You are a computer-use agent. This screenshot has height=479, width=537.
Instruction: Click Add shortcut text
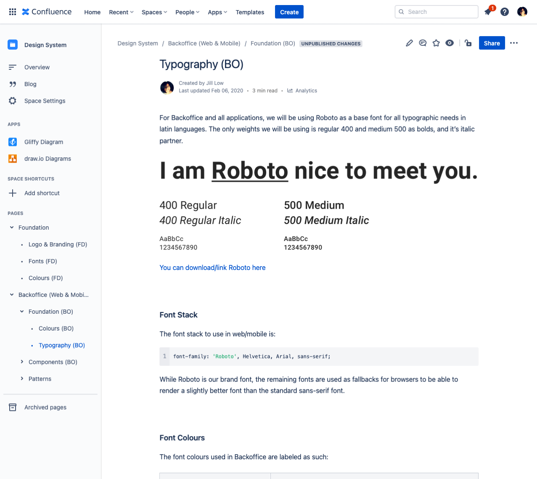(42, 193)
